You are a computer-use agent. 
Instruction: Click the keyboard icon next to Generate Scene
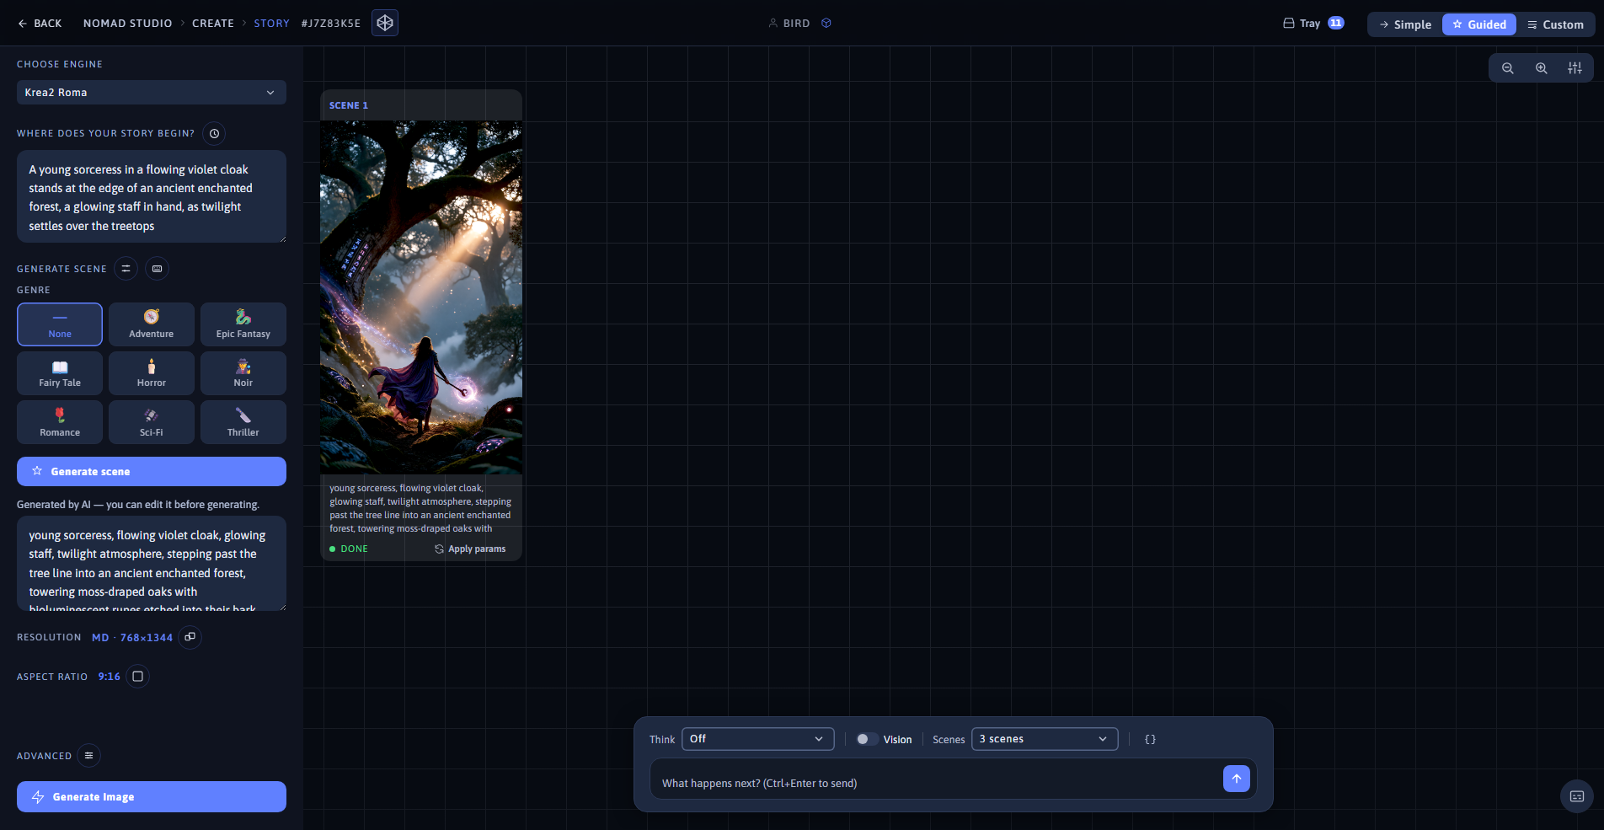pos(157,269)
